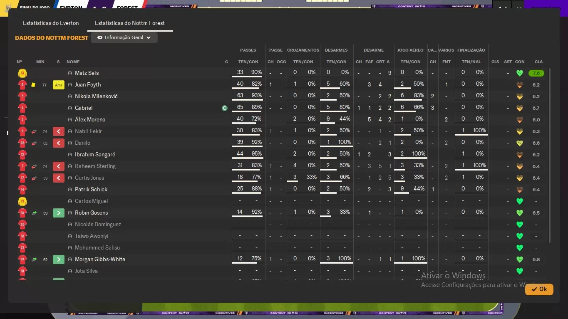
Task: Switch to the Estatísticas do Everton tab
Action: pyautogui.click(x=51, y=23)
